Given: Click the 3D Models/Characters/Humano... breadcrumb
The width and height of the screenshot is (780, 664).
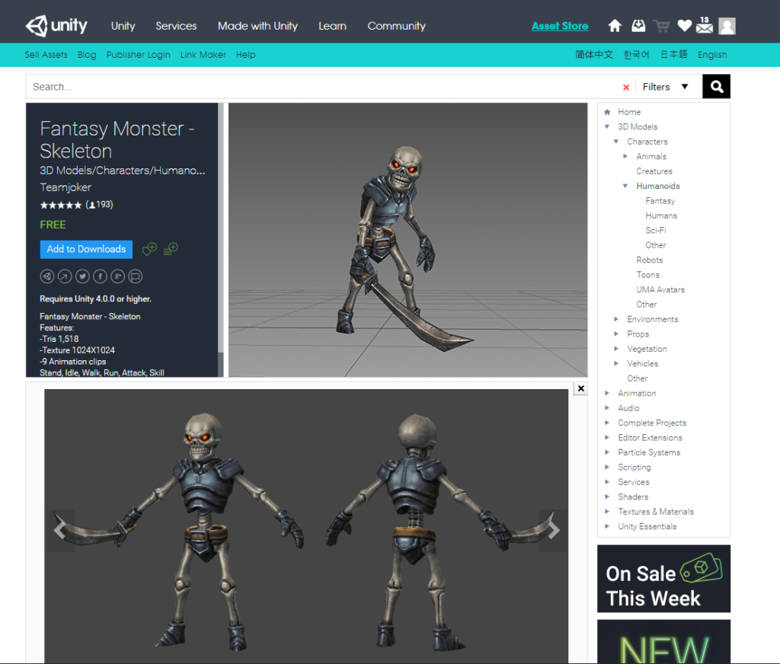Looking at the screenshot, I should pos(123,171).
